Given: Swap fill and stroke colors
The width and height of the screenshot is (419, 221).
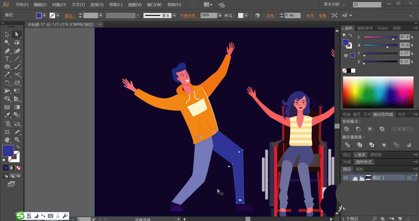Looking at the screenshot, I should [18, 147].
